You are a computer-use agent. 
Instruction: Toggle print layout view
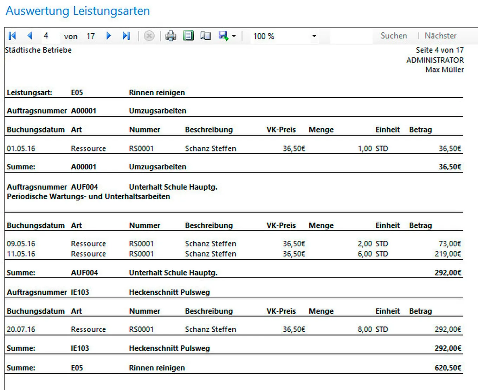click(x=188, y=36)
